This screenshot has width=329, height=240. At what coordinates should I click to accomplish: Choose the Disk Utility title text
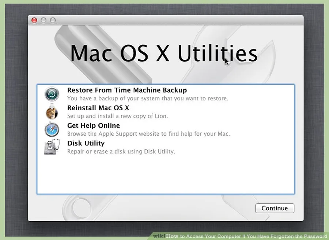pyautogui.click(x=86, y=143)
